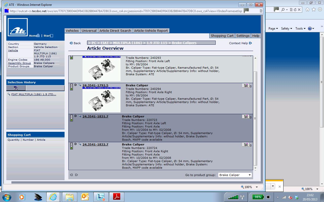Click the page horizontal scrollbar
324x202 pixels.
(x=135, y=182)
